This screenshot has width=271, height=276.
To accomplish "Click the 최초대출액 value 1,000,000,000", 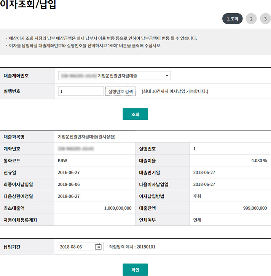I will [118, 208].
